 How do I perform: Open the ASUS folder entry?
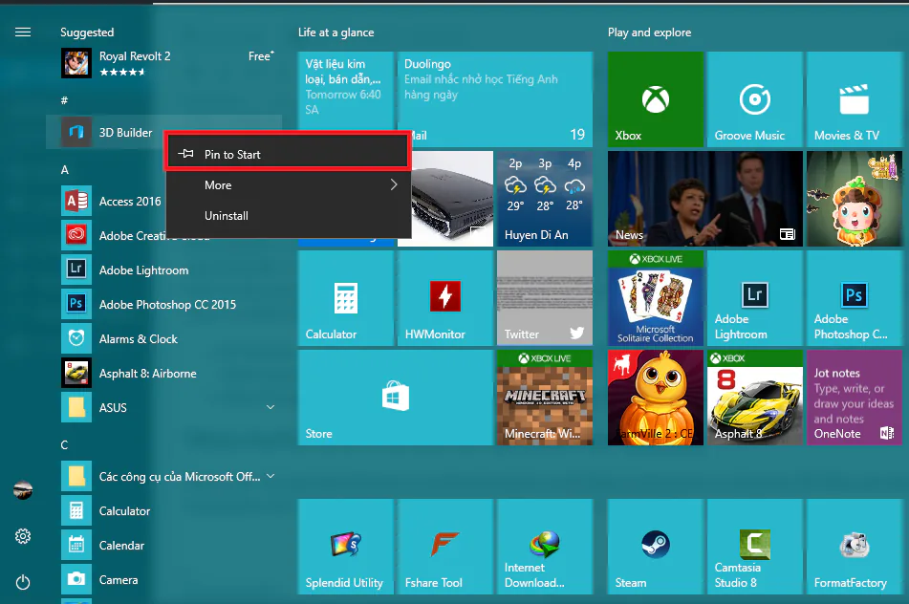(x=167, y=407)
